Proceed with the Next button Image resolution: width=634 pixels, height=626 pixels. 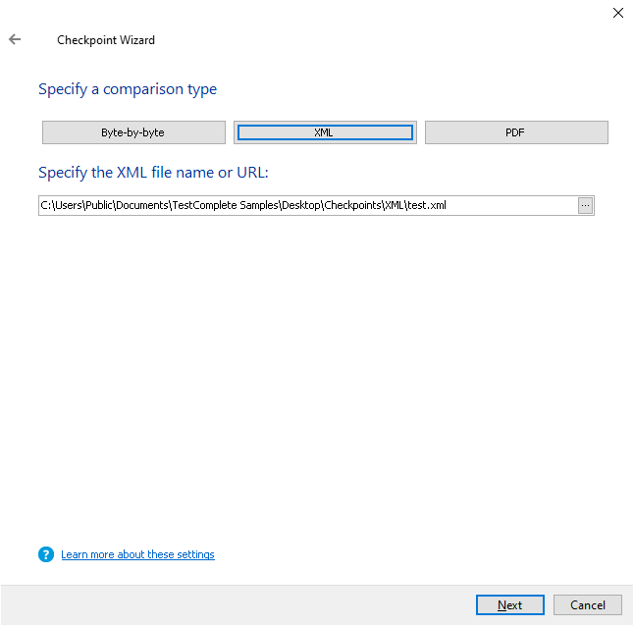(x=510, y=604)
